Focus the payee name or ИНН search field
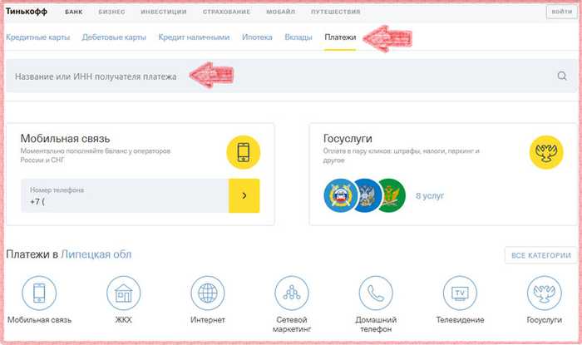The image size is (582, 345). 291,76
